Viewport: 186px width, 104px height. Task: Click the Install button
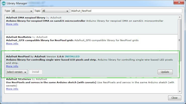36,72
